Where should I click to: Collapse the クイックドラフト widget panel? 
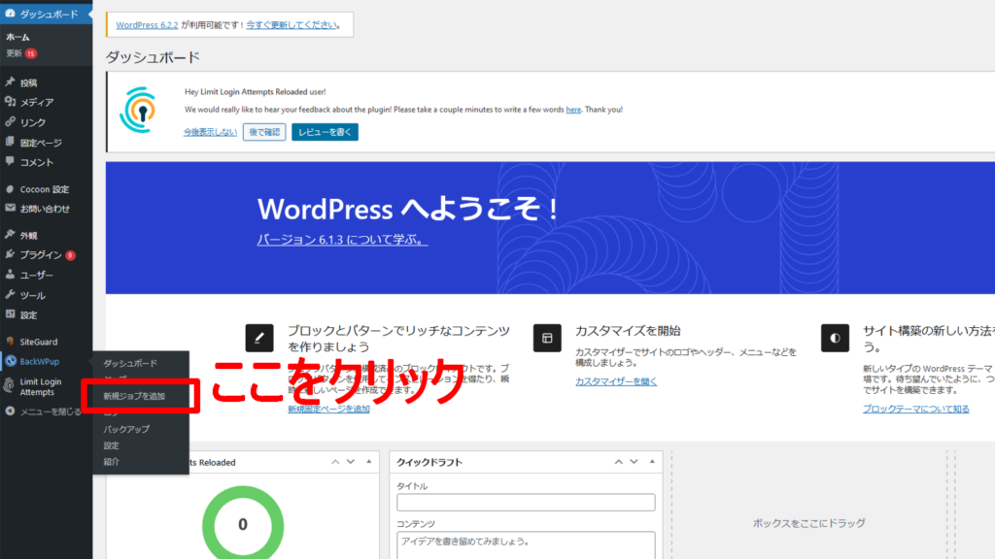click(652, 462)
